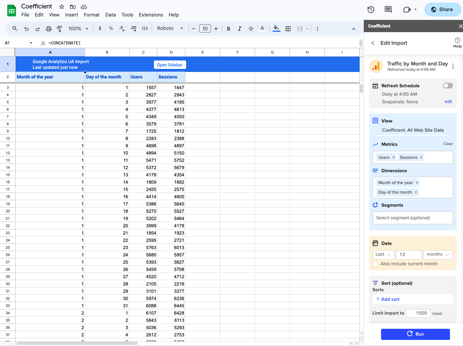The height and width of the screenshot is (346, 463).
Task: Click the Share button
Action: point(443,10)
